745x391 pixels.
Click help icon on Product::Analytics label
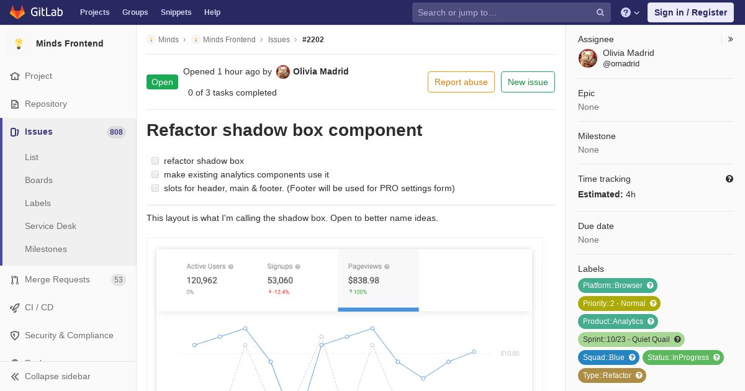tap(651, 321)
